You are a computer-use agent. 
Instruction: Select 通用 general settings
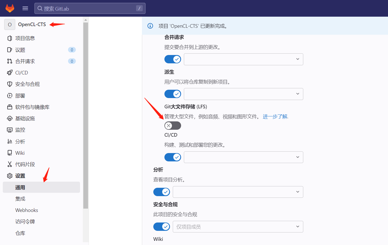(41, 187)
